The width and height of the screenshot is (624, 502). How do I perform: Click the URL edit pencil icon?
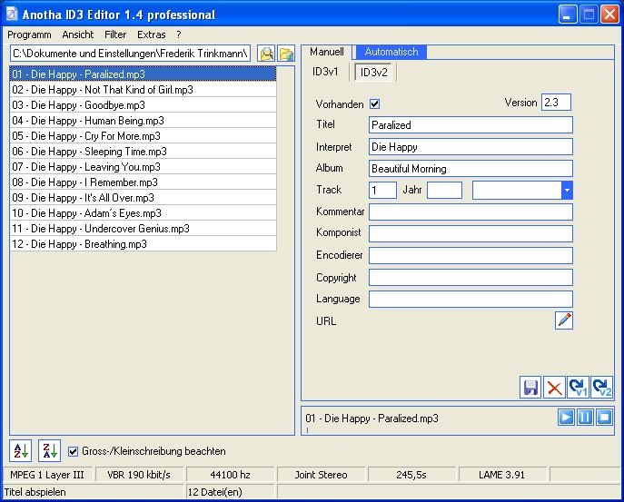point(564,320)
